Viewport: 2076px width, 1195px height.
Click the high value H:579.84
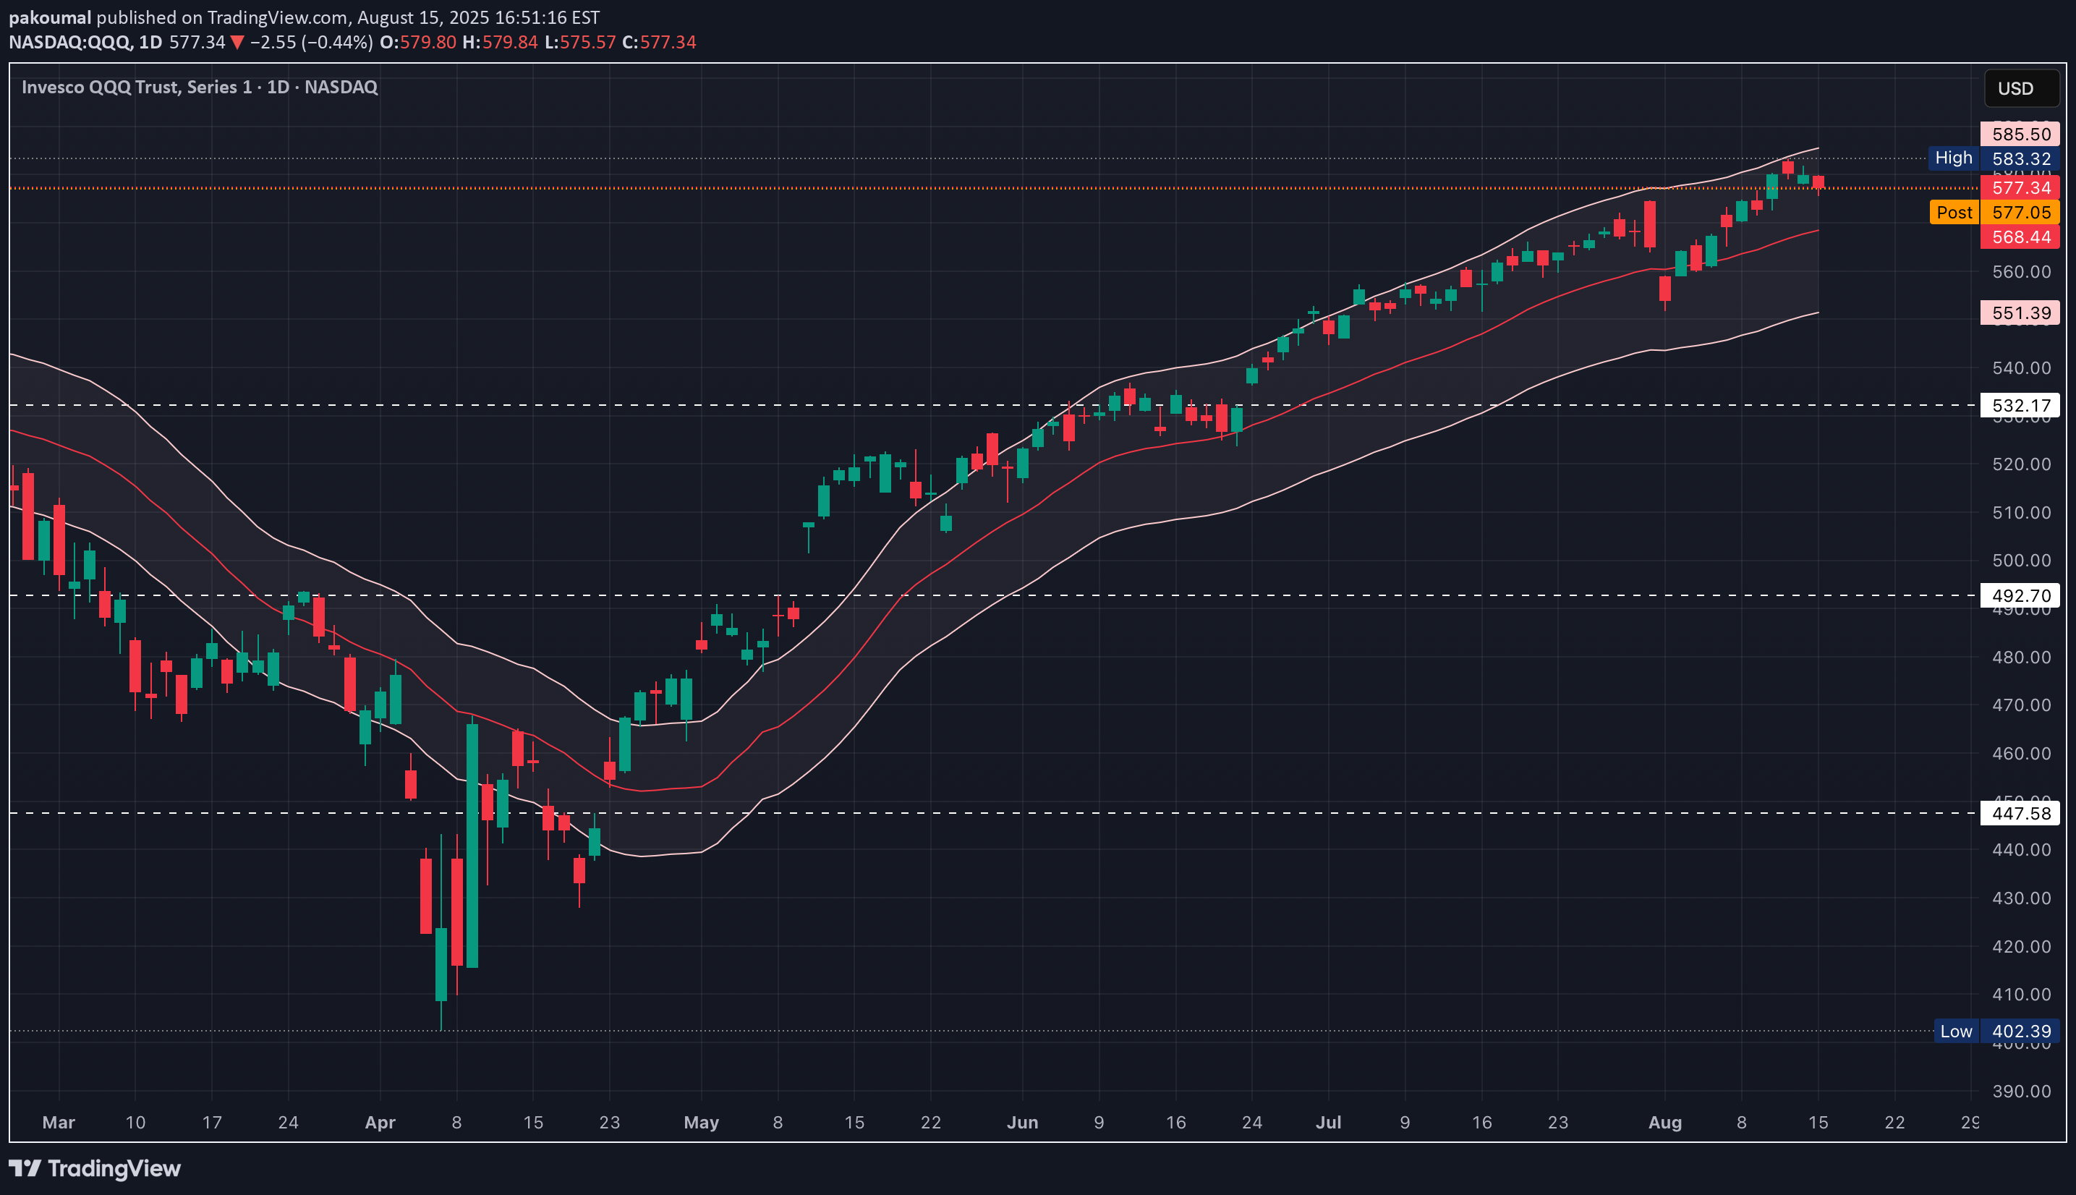pyautogui.click(x=500, y=42)
